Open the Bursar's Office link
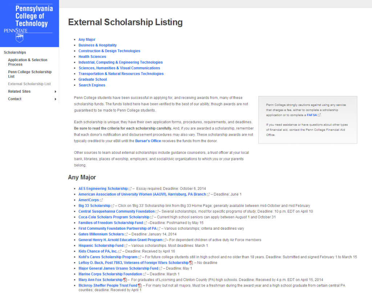The height and width of the screenshot is (293, 372). click(x=148, y=141)
